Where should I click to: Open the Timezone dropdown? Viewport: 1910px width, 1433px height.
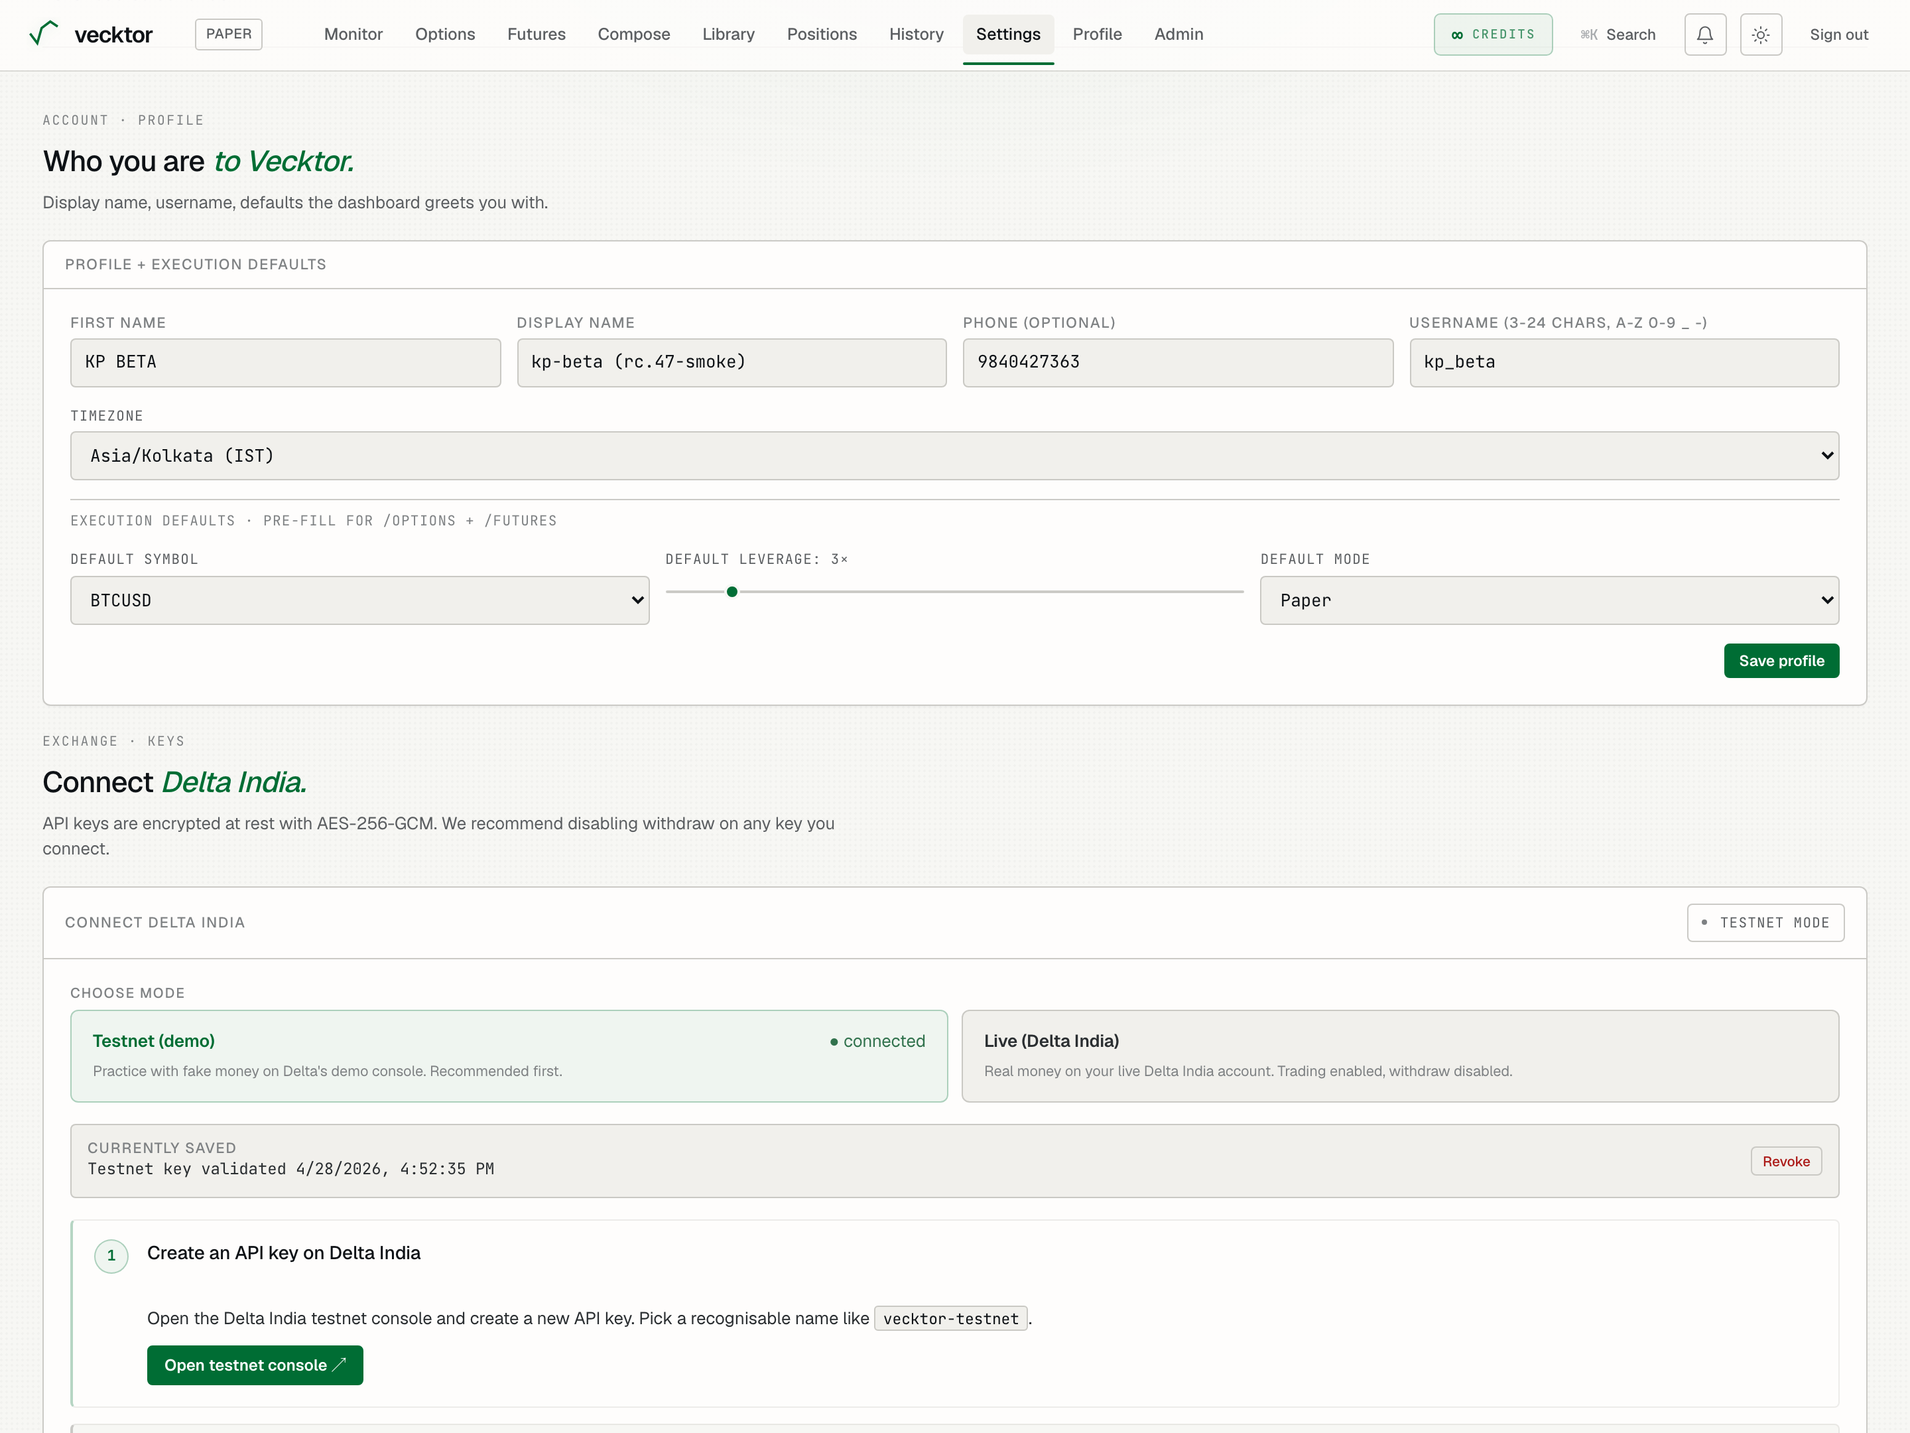[954, 456]
